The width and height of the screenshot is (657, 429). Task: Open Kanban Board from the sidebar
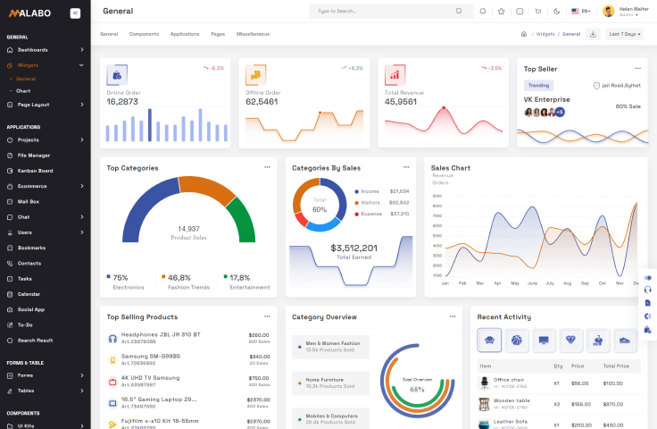pyautogui.click(x=35, y=171)
